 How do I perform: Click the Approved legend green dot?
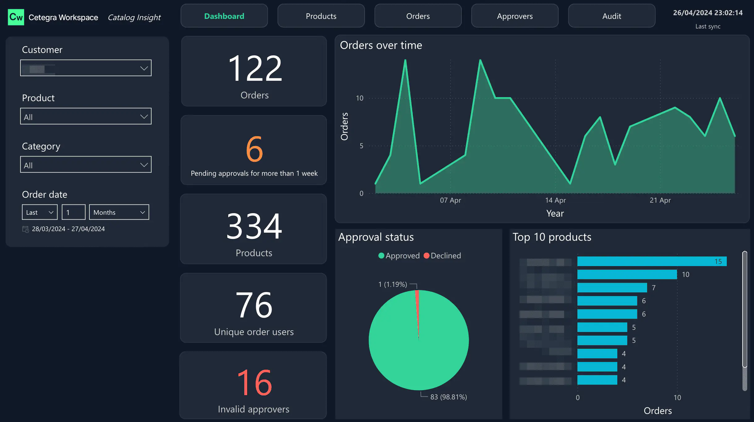pyautogui.click(x=381, y=256)
